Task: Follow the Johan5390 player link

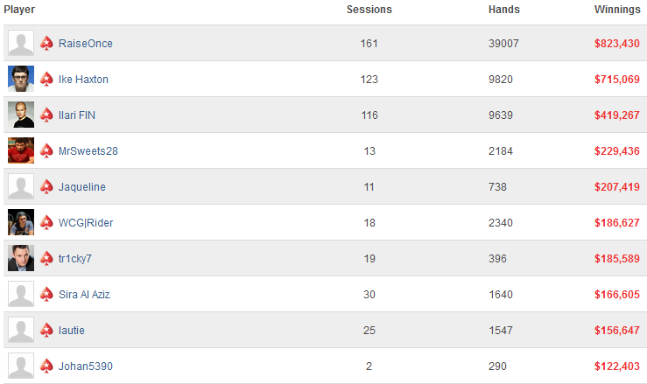Action: coord(86,367)
